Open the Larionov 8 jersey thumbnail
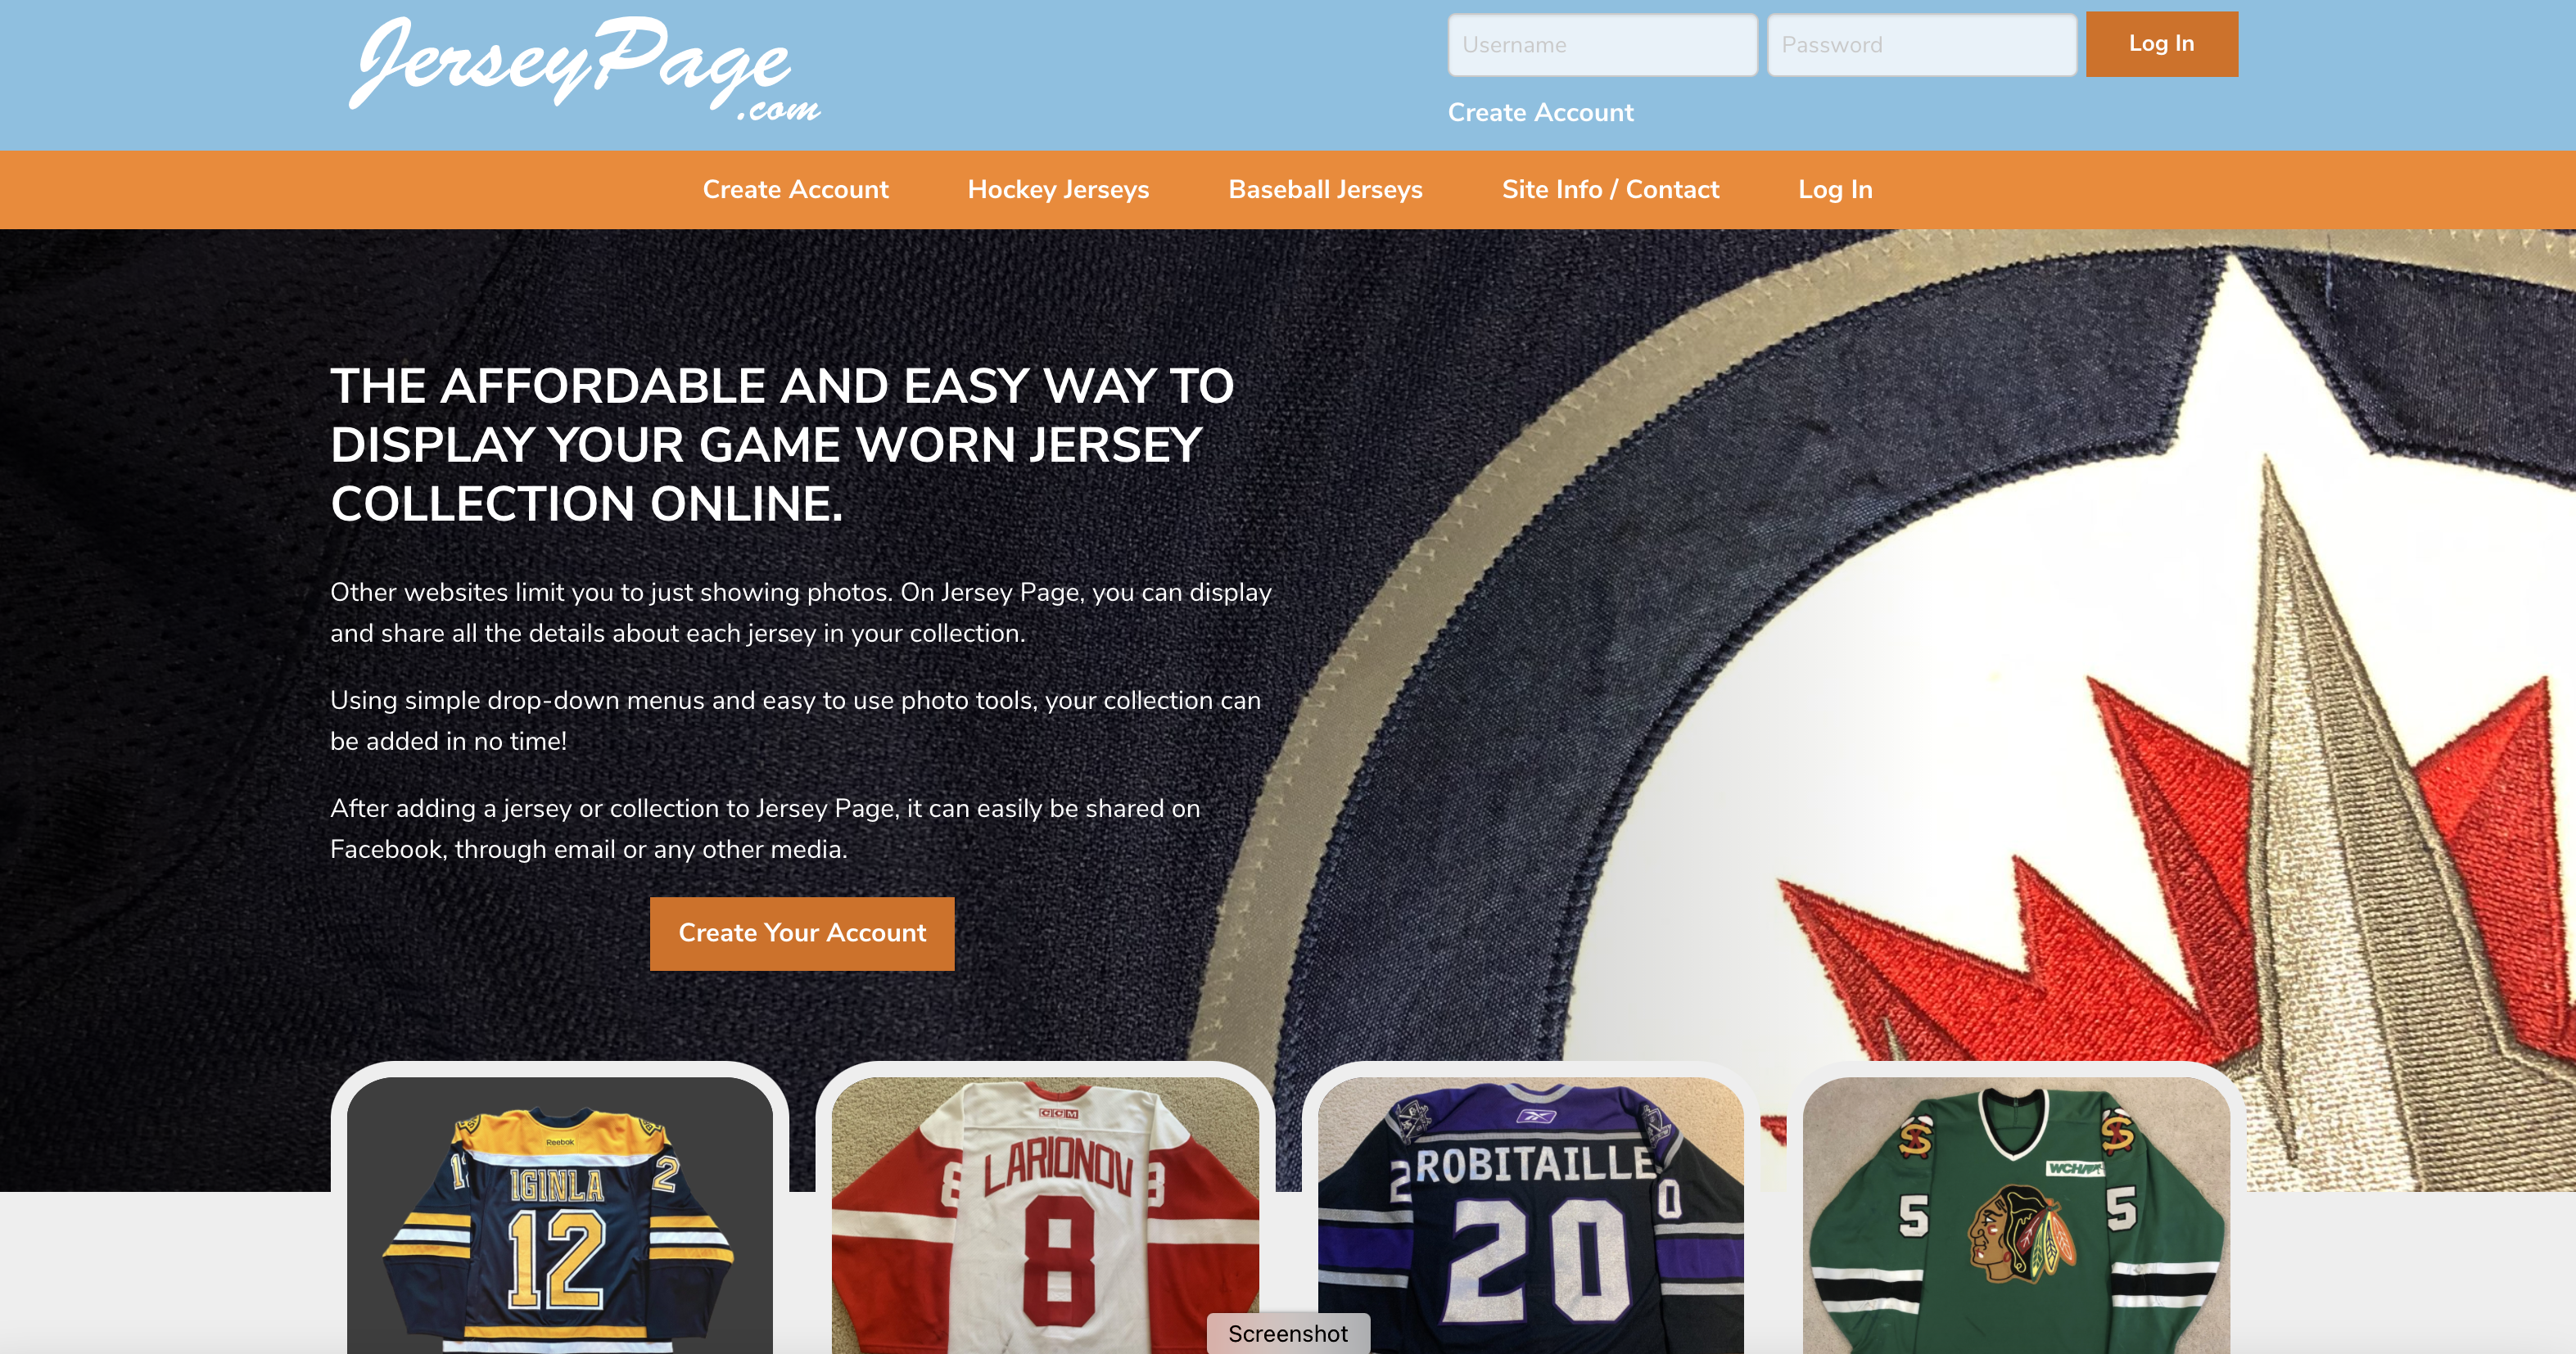The height and width of the screenshot is (1354, 2576). click(x=1045, y=1215)
